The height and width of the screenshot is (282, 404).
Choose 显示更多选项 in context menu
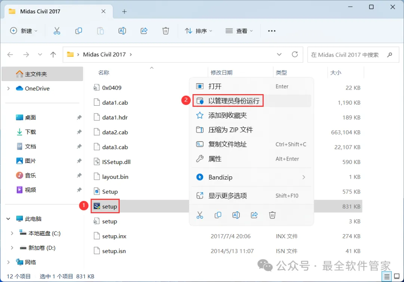pyautogui.click(x=252, y=196)
